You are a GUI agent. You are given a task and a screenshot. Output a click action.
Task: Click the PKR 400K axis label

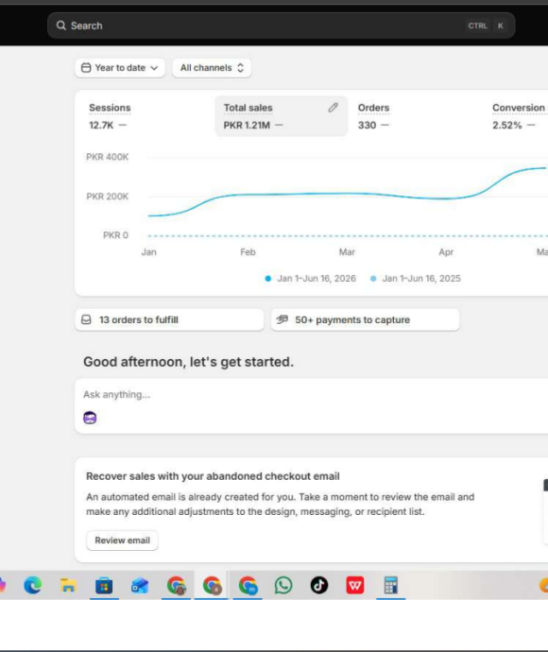(x=108, y=157)
